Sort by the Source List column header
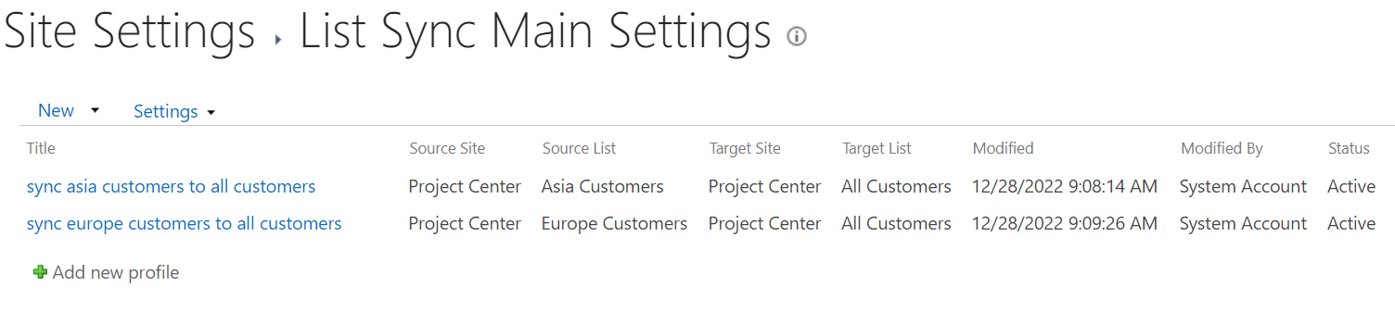 click(579, 148)
